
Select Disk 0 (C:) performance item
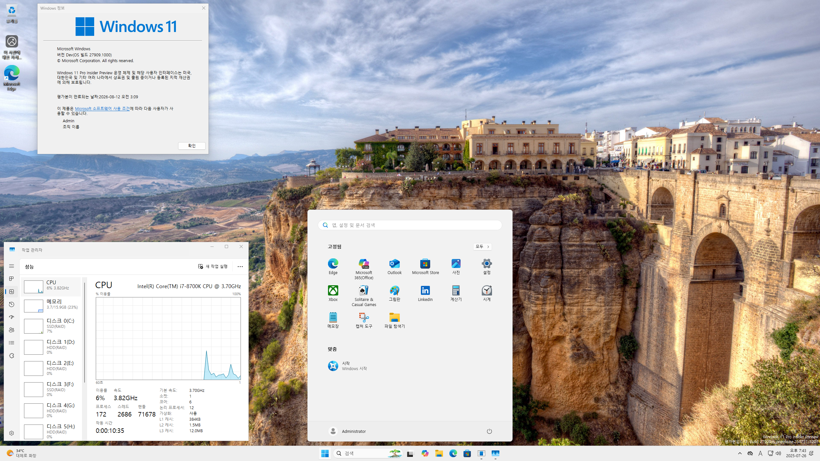click(x=51, y=326)
